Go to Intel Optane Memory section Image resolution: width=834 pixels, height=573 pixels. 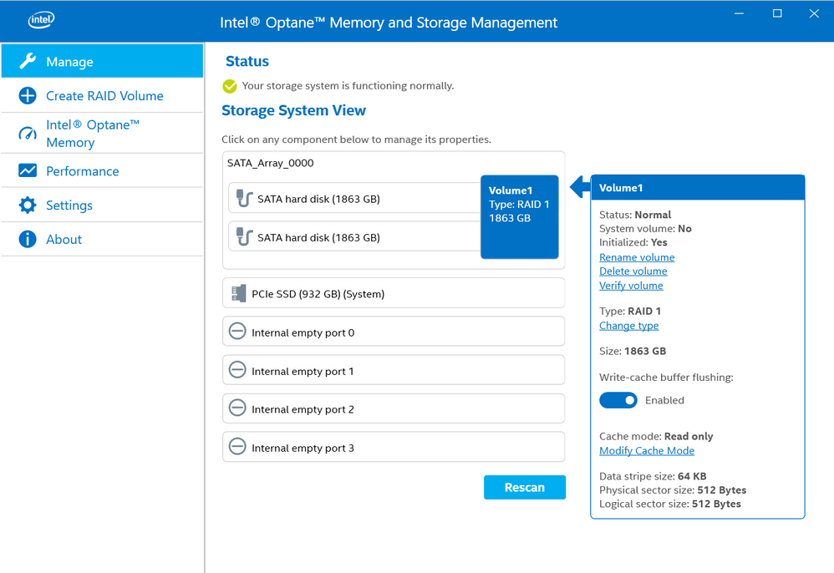[x=102, y=134]
